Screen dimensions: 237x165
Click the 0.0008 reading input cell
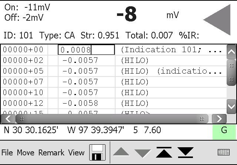pos(86,50)
